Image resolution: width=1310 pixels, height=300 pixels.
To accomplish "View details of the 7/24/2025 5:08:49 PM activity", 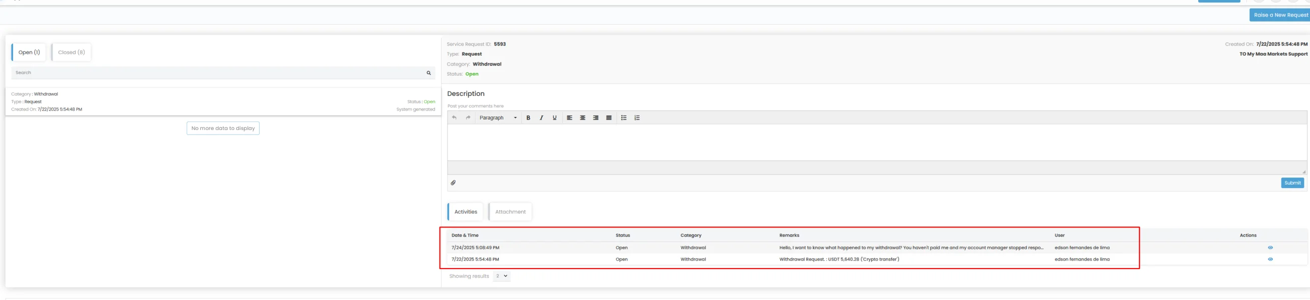I will (1270, 247).
